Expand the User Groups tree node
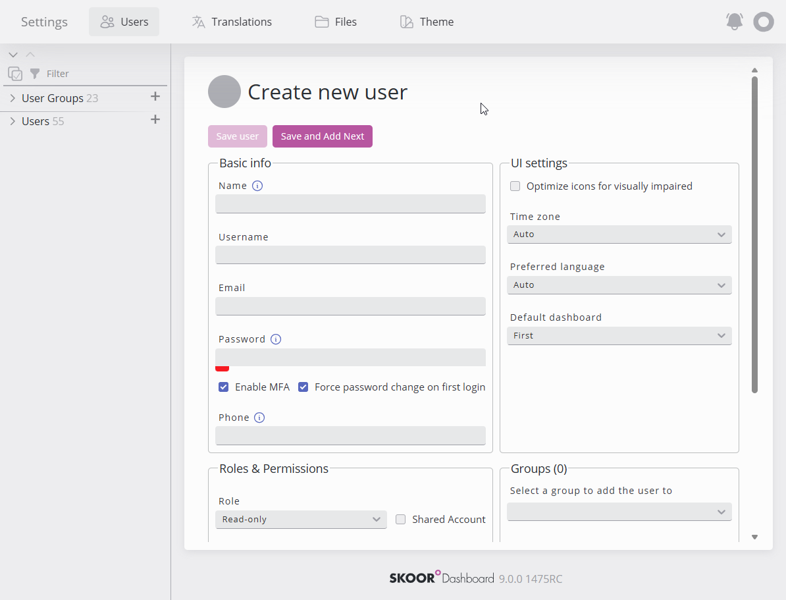786x600 pixels. 13,98
